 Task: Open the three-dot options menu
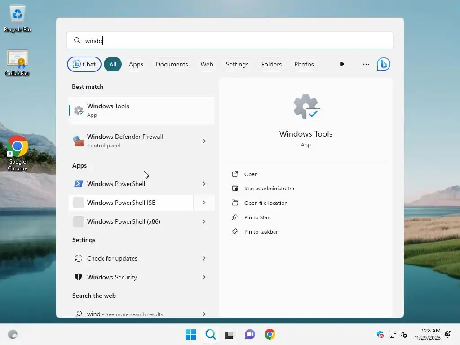(x=366, y=64)
